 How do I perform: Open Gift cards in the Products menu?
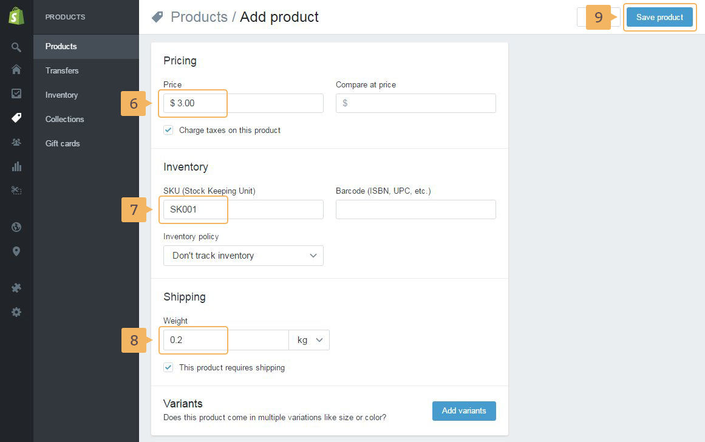(63, 143)
